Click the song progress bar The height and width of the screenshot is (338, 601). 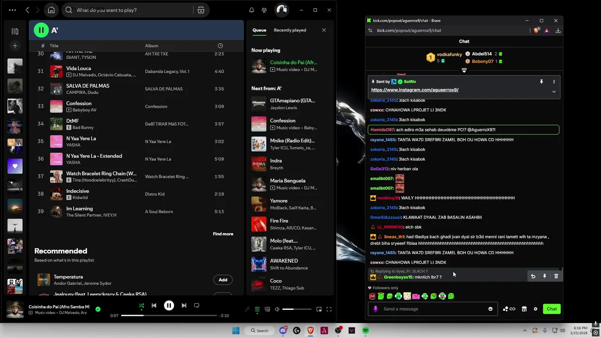[169, 315]
